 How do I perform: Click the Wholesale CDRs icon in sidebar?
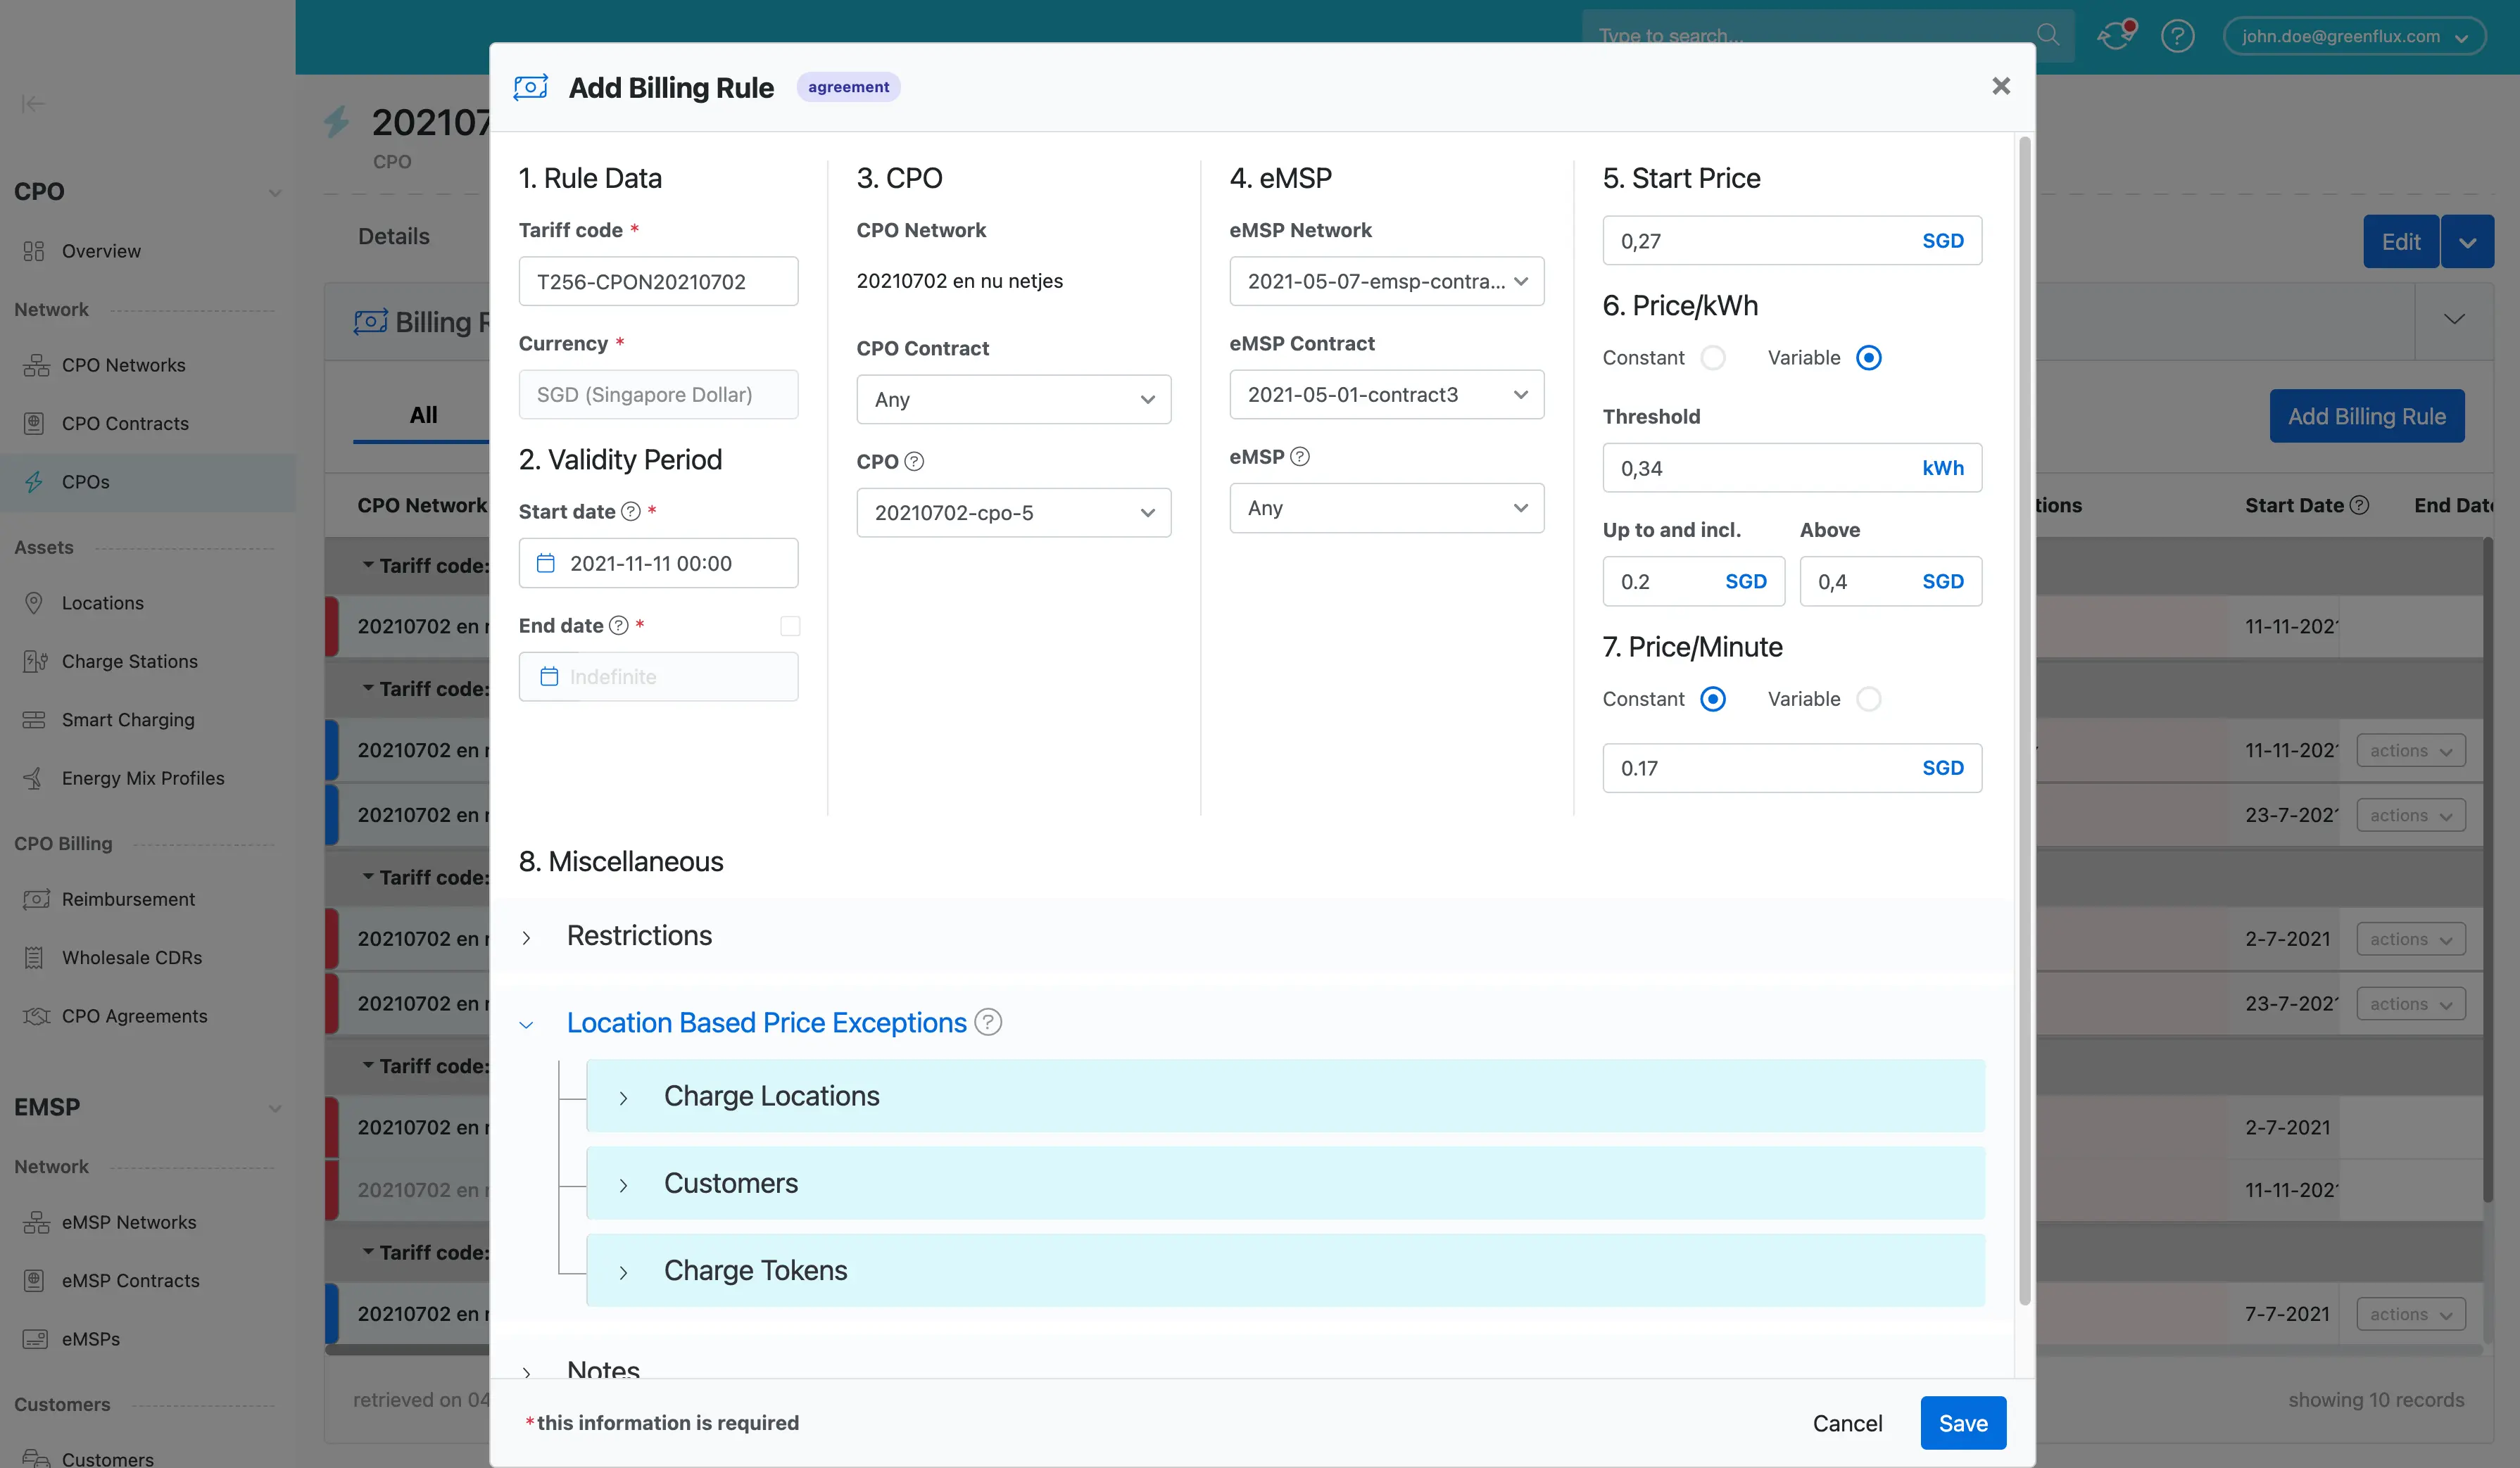pos(34,957)
